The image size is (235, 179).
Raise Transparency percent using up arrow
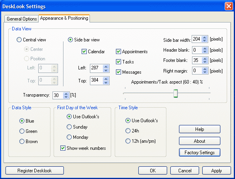[66, 94]
